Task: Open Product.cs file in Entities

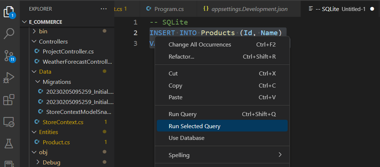Action: (56, 142)
